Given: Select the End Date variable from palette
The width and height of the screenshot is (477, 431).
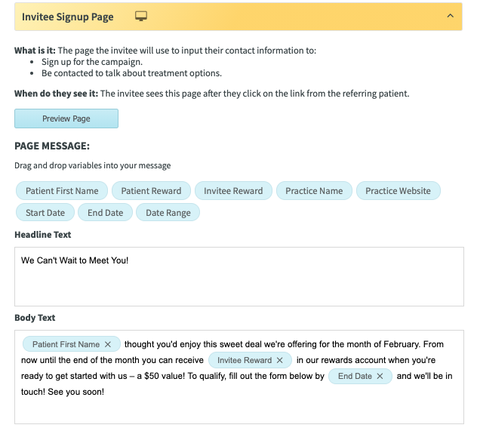Looking at the screenshot, I should point(105,212).
